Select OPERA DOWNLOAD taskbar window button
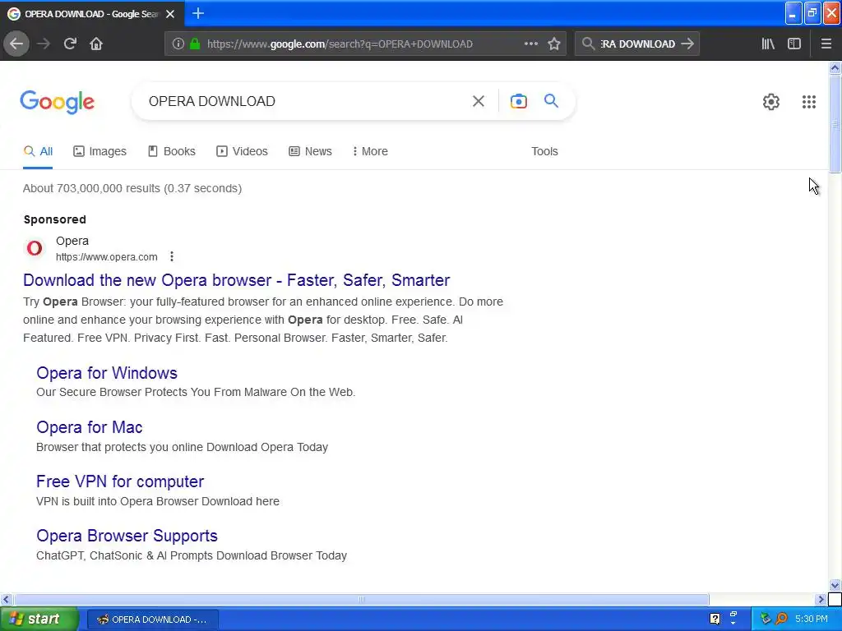Screen dimensions: 842x631 pyautogui.click(x=152, y=619)
